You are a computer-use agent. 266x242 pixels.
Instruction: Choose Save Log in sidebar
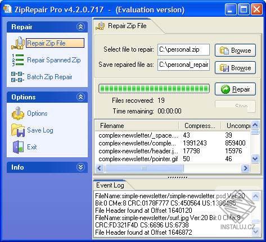[x=40, y=130]
